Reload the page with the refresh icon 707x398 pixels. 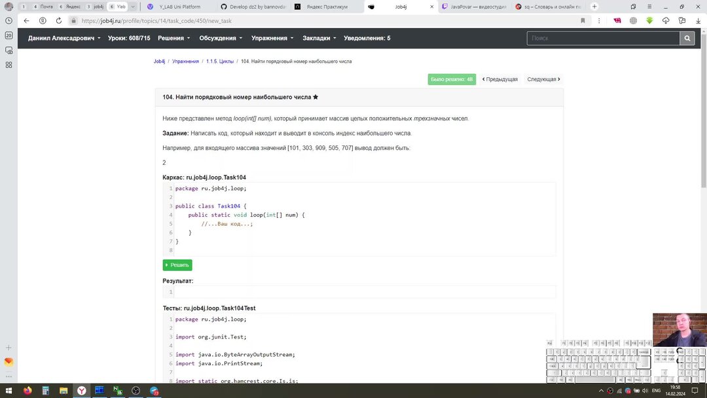click(x=59, y=21)
